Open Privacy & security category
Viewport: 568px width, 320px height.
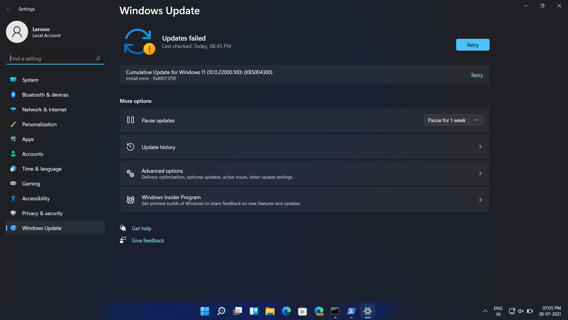coord(42,213)
